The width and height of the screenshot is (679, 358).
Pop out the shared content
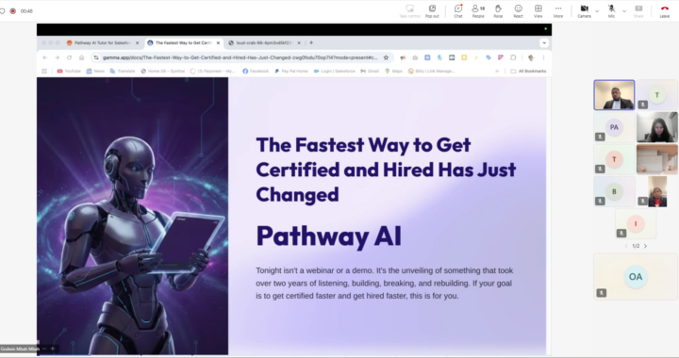click(432, 10)
